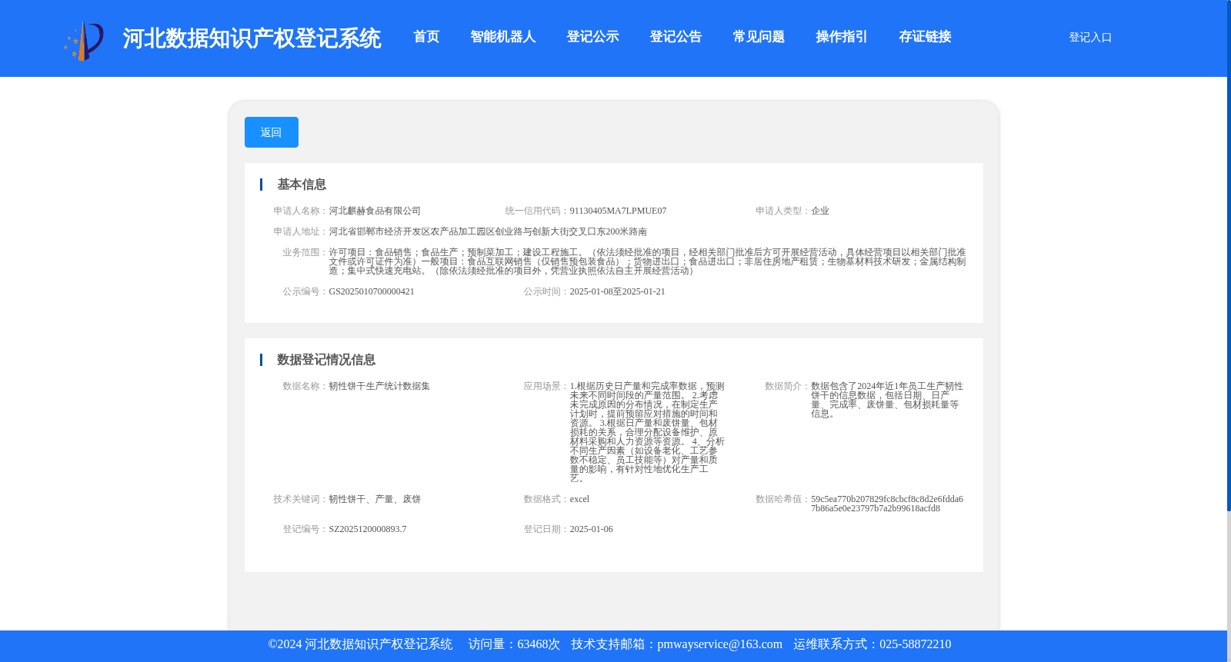Click the 登记入口 link
The image size is (1231, 662).
(1090, 37)
